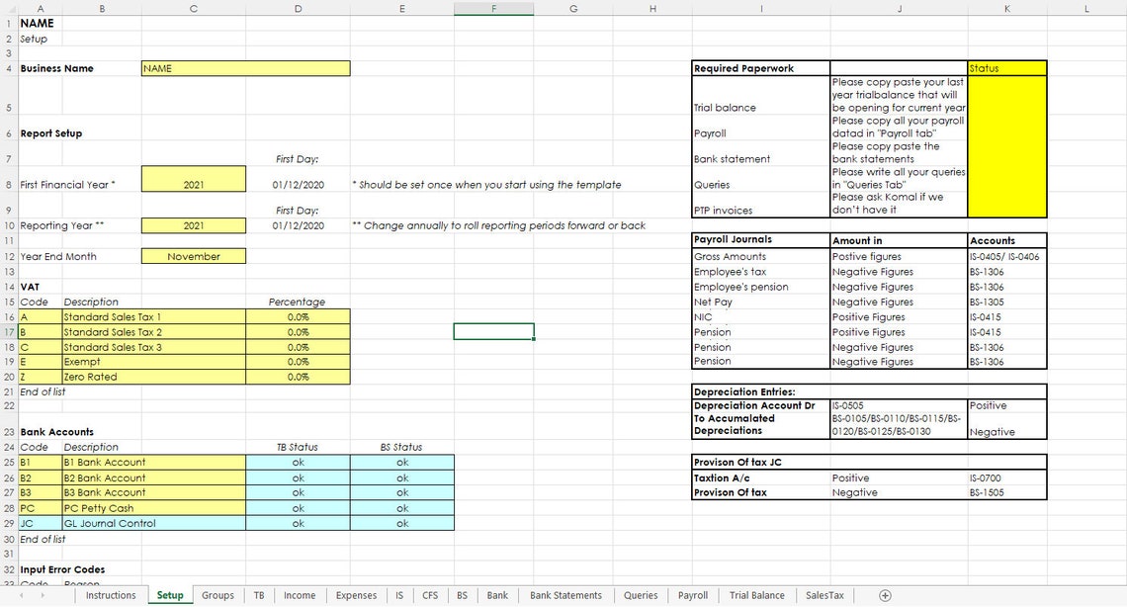The height and width of the screenshot is (607, 1127).
Task: Open the Queries sheet
Action: [x=640, y=595]
